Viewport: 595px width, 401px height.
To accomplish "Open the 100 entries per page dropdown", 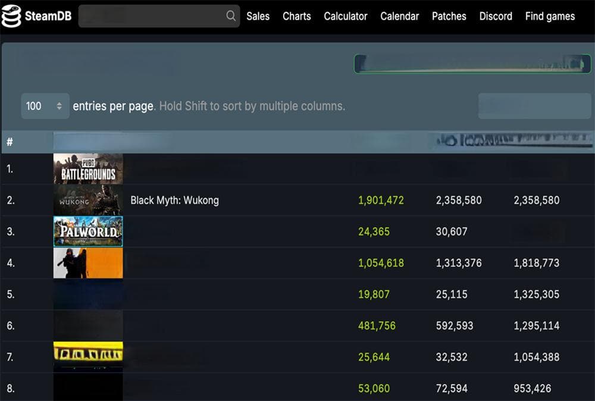I will (45, 106).
